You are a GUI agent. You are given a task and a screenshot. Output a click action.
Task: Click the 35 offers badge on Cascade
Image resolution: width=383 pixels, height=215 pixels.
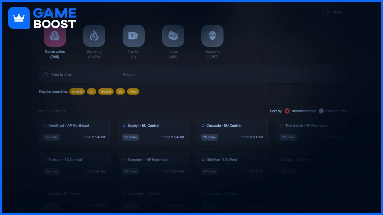click(210, 137)
